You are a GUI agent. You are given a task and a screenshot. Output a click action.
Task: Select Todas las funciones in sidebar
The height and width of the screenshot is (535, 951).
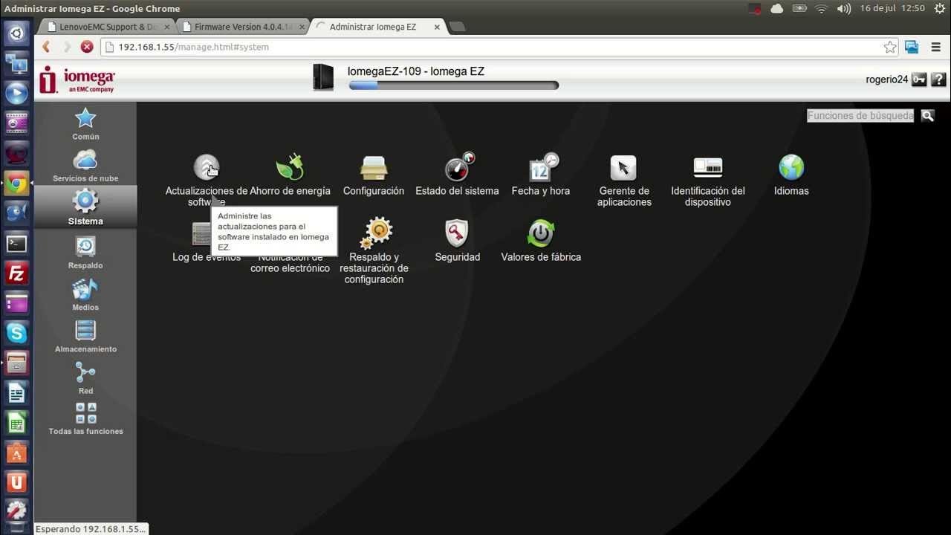coord(85,418)
